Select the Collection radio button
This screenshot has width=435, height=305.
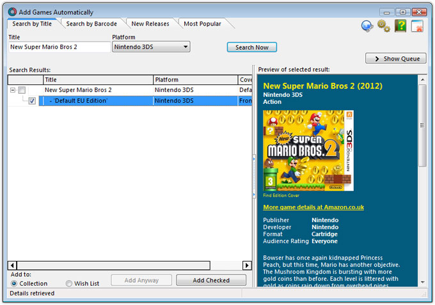click(x=14, y=283)
